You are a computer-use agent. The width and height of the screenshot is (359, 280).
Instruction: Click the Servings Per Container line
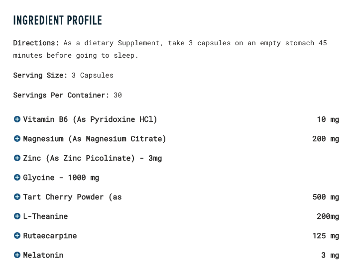[x=67, y=95]
